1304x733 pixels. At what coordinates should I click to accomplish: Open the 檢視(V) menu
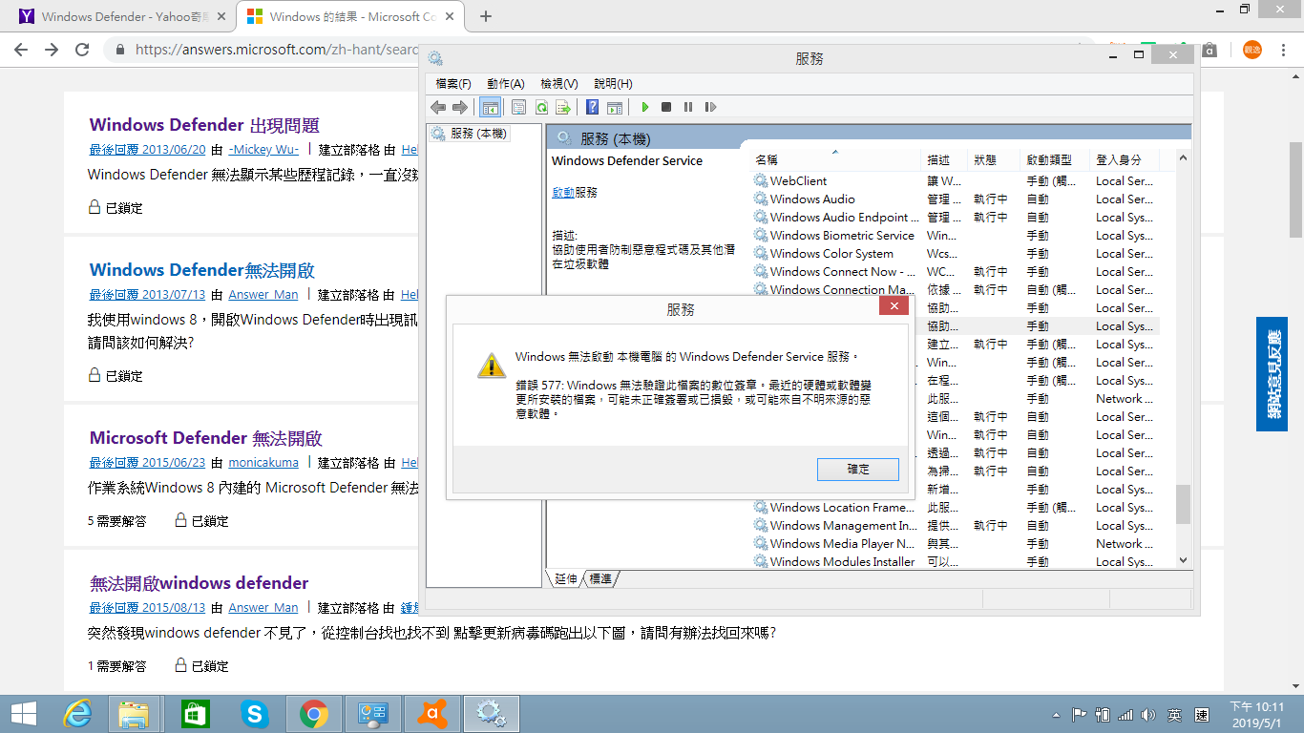pyautogui.click(x=559, y=84)
